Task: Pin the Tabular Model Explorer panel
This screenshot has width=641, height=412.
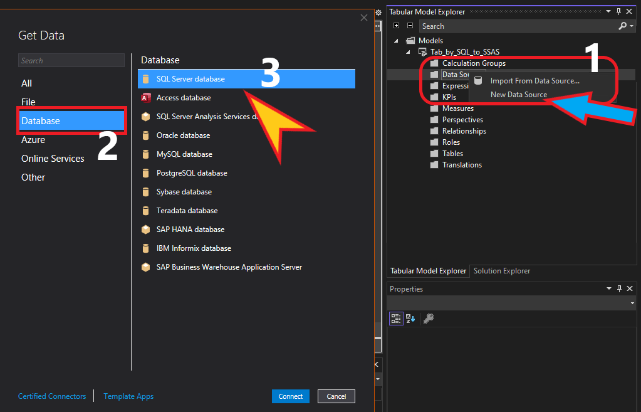Action: pos(618,11)
